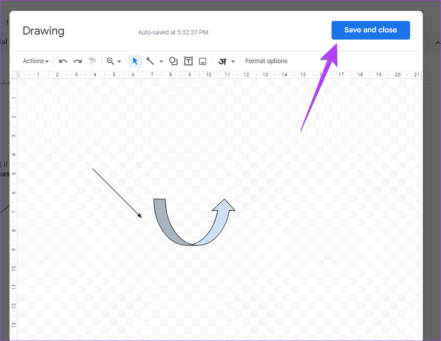Activate the Select cursor tool

(x=135, y=61)
